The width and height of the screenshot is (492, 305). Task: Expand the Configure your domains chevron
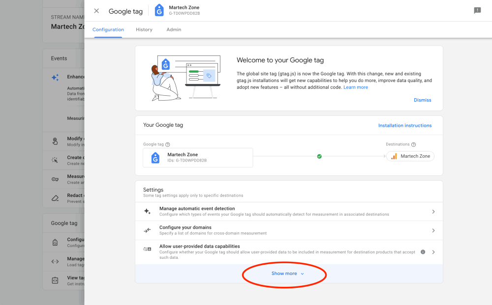[x=433, y=230]
